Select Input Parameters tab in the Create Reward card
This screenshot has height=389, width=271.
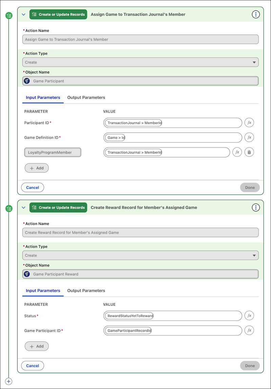pyautogui.click(x=43, y=290)
